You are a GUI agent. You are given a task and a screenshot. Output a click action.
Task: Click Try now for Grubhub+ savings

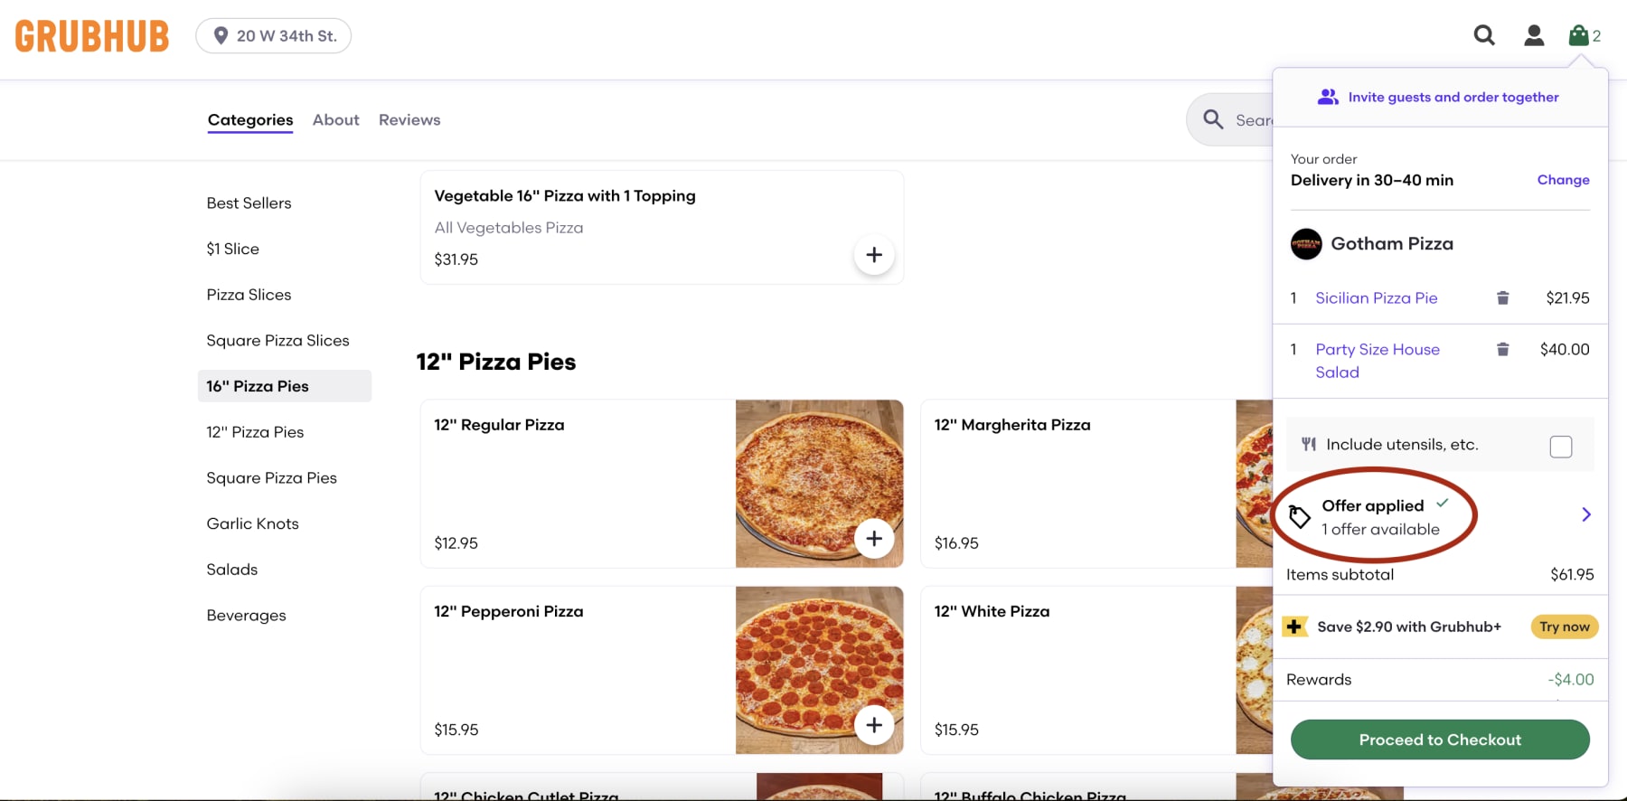tap(1564, 627)
